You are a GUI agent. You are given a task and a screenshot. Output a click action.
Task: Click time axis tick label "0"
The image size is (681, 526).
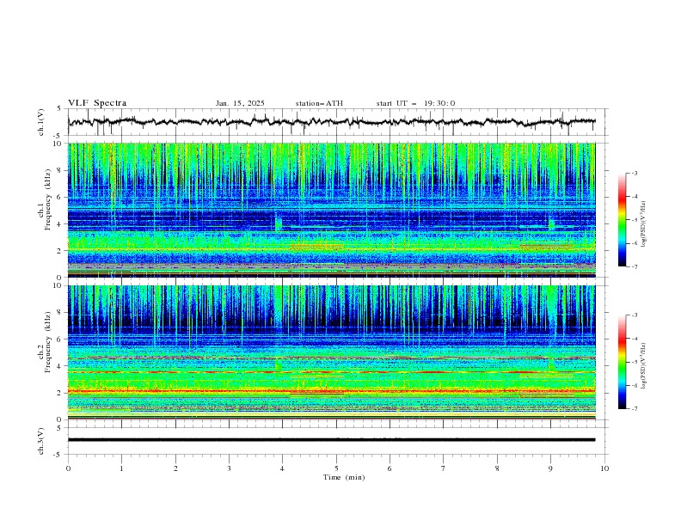[68, 468]
